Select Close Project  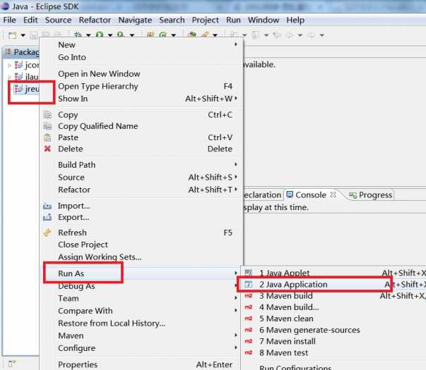tap(141, 245)
